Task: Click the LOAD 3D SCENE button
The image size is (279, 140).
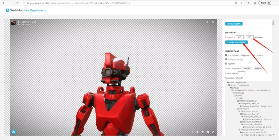Action: [234, 24]
